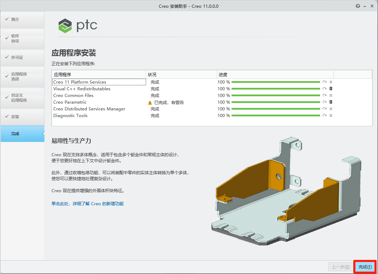Click the X icon on the Creo Common Files row
Screen dimensions: 378x274
point(331,95)
